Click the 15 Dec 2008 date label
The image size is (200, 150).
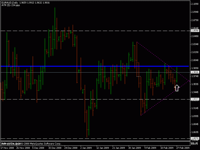click(x=55, y=148)
